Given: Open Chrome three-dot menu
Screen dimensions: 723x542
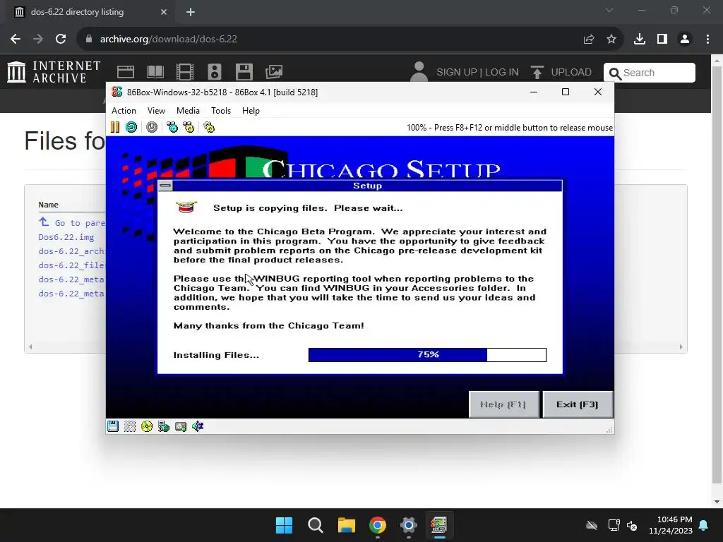Looking at the screenshot, I should 707,40.
